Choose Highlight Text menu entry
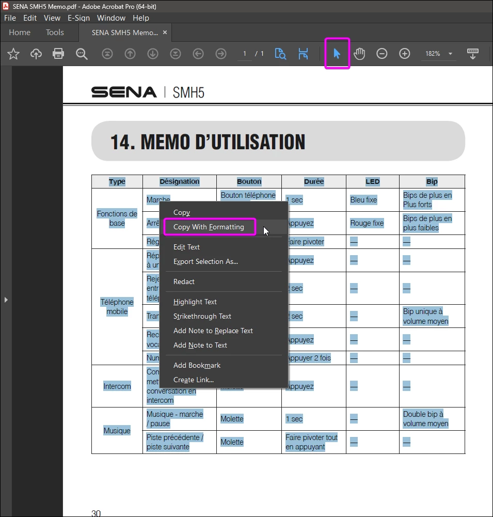The height and width of the screenshot is (517, 493). [224, 302]
